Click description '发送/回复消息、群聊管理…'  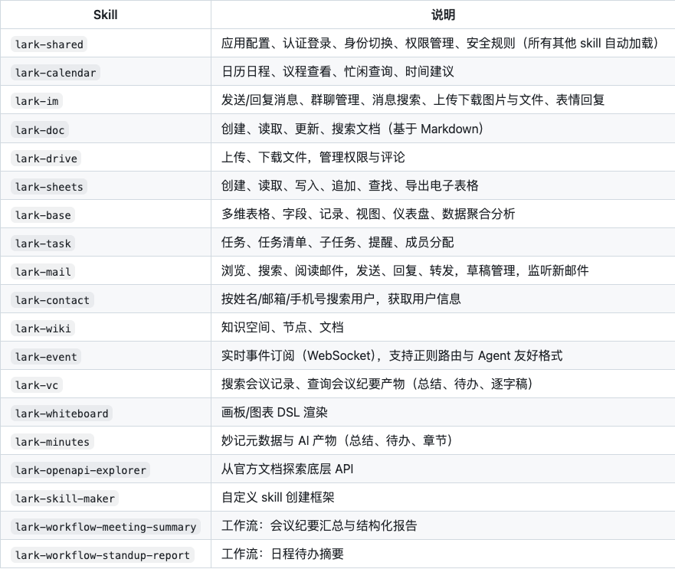[x=413, y=100]
